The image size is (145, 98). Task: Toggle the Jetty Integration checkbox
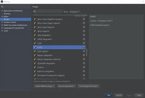point(84,35)
